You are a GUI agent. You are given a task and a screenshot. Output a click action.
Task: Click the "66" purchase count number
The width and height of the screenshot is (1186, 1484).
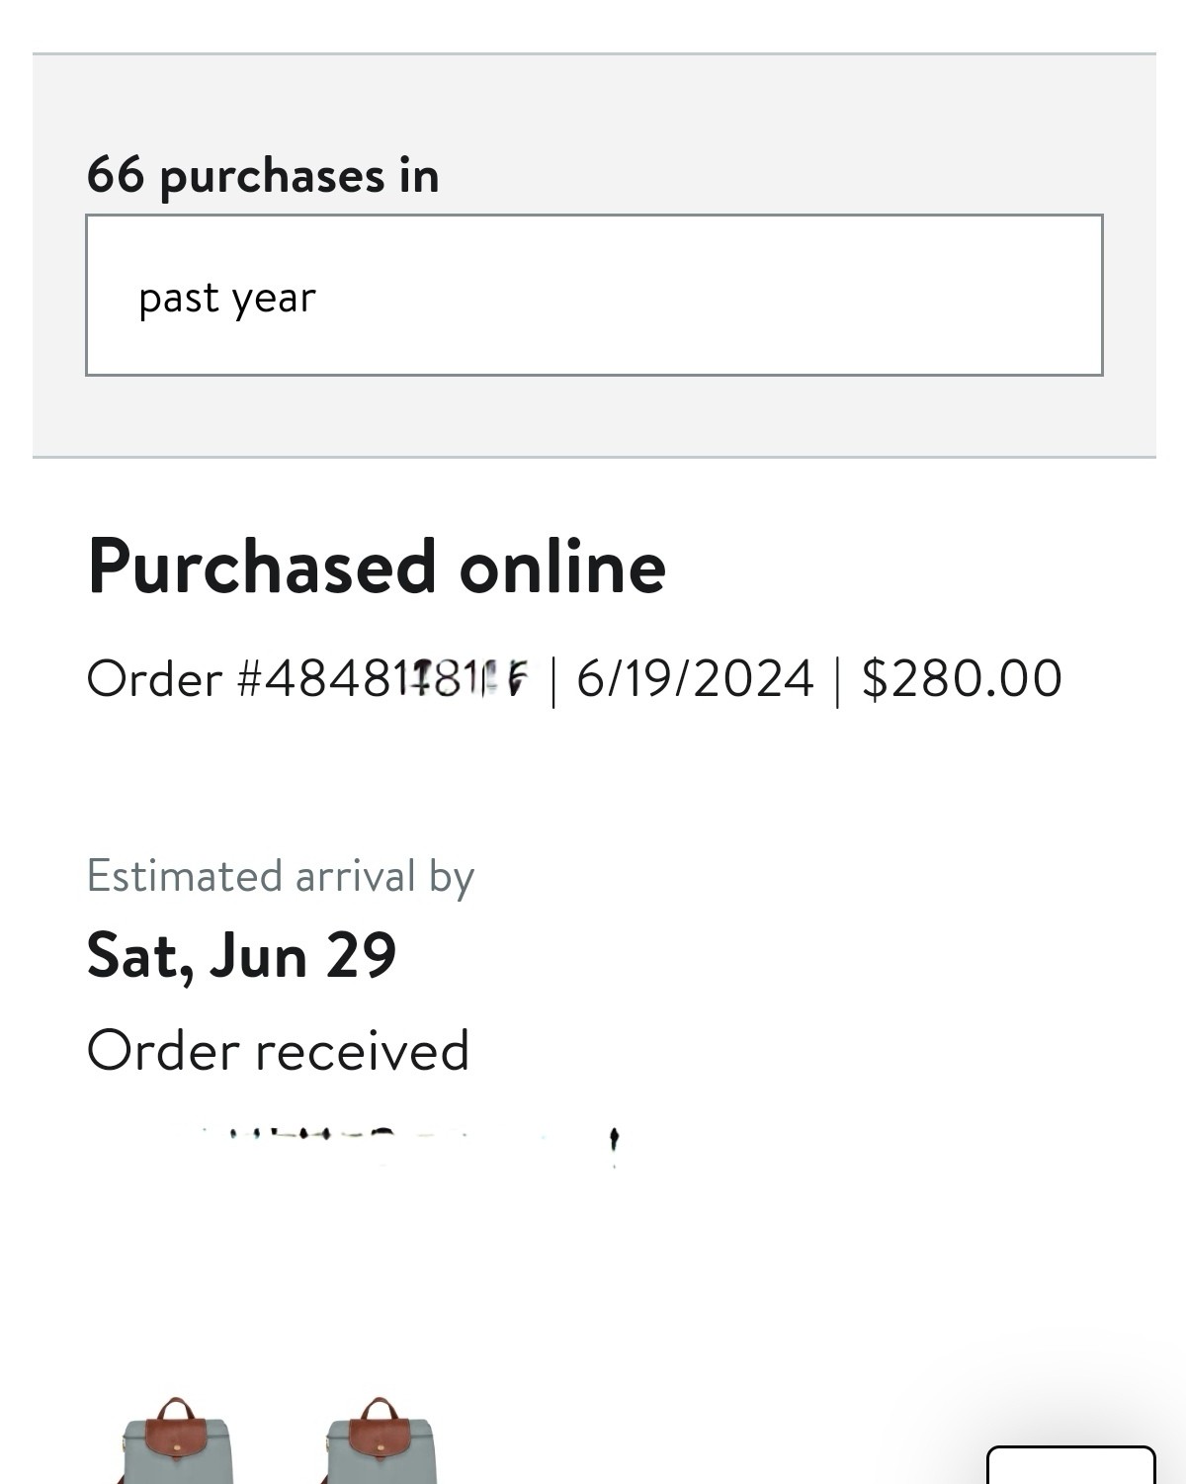[116, 174]
